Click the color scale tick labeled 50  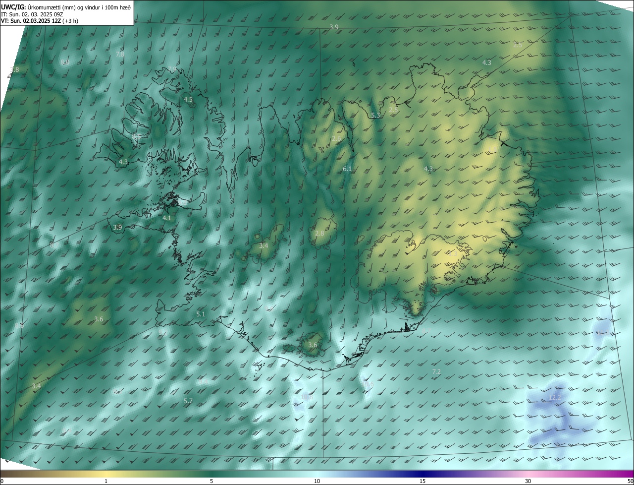click(631, 481)
